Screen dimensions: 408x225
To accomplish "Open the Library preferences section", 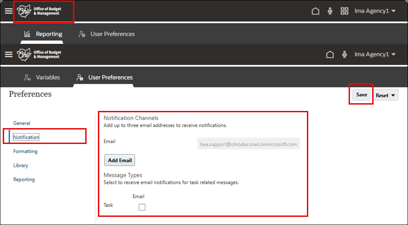I will click(20, 165).
